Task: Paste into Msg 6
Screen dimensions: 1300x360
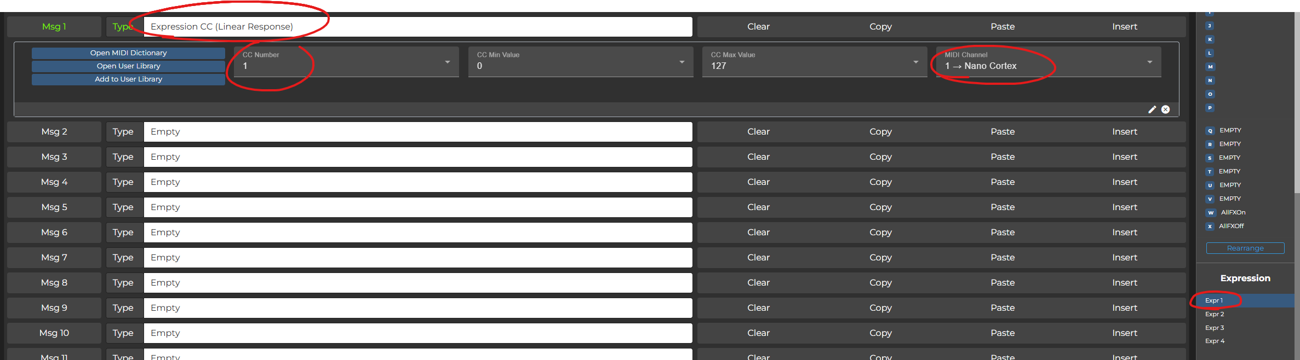Action: point(1003,233)
